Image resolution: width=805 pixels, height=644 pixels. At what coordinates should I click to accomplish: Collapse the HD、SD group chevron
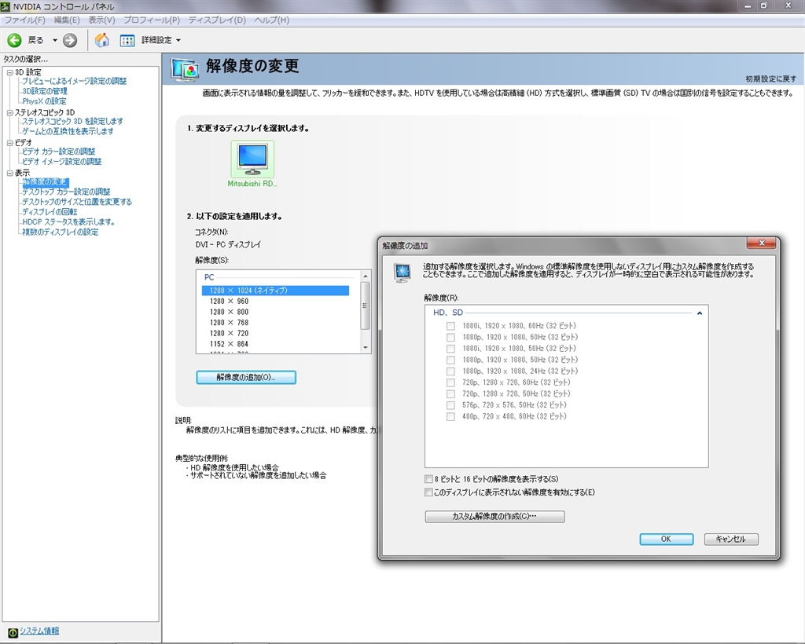[699, 313]
